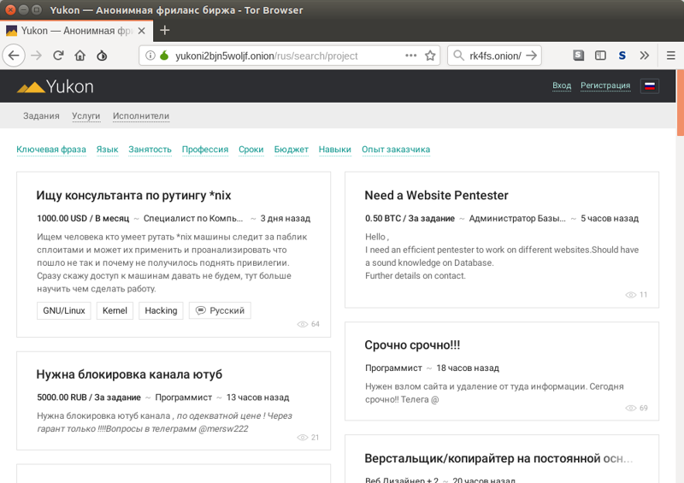Click the Yukon logo in header

point(56,86)
